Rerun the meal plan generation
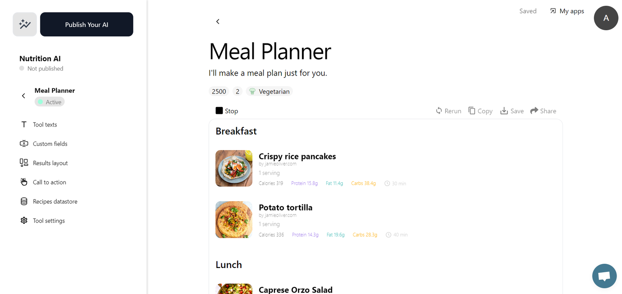The image size is (622, 294). coord(448,111)
